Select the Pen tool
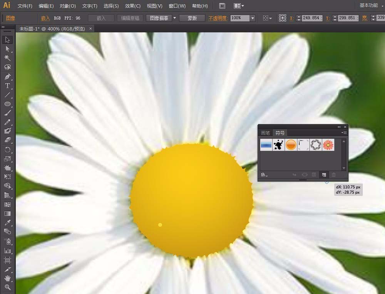385x294 pixels. point(7,77)
